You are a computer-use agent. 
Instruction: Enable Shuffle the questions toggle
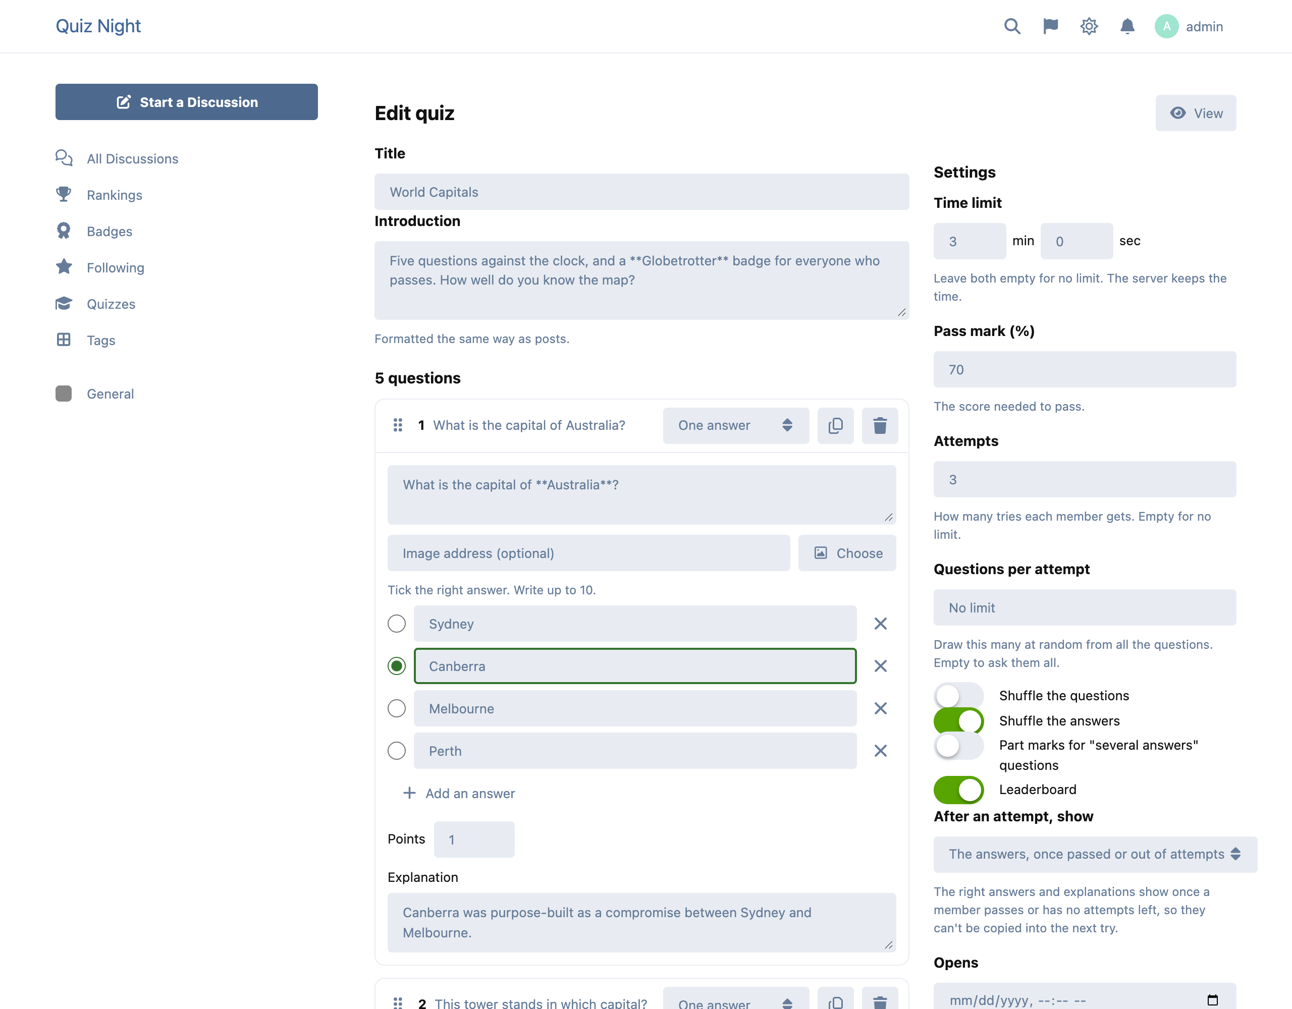[958, 696]
